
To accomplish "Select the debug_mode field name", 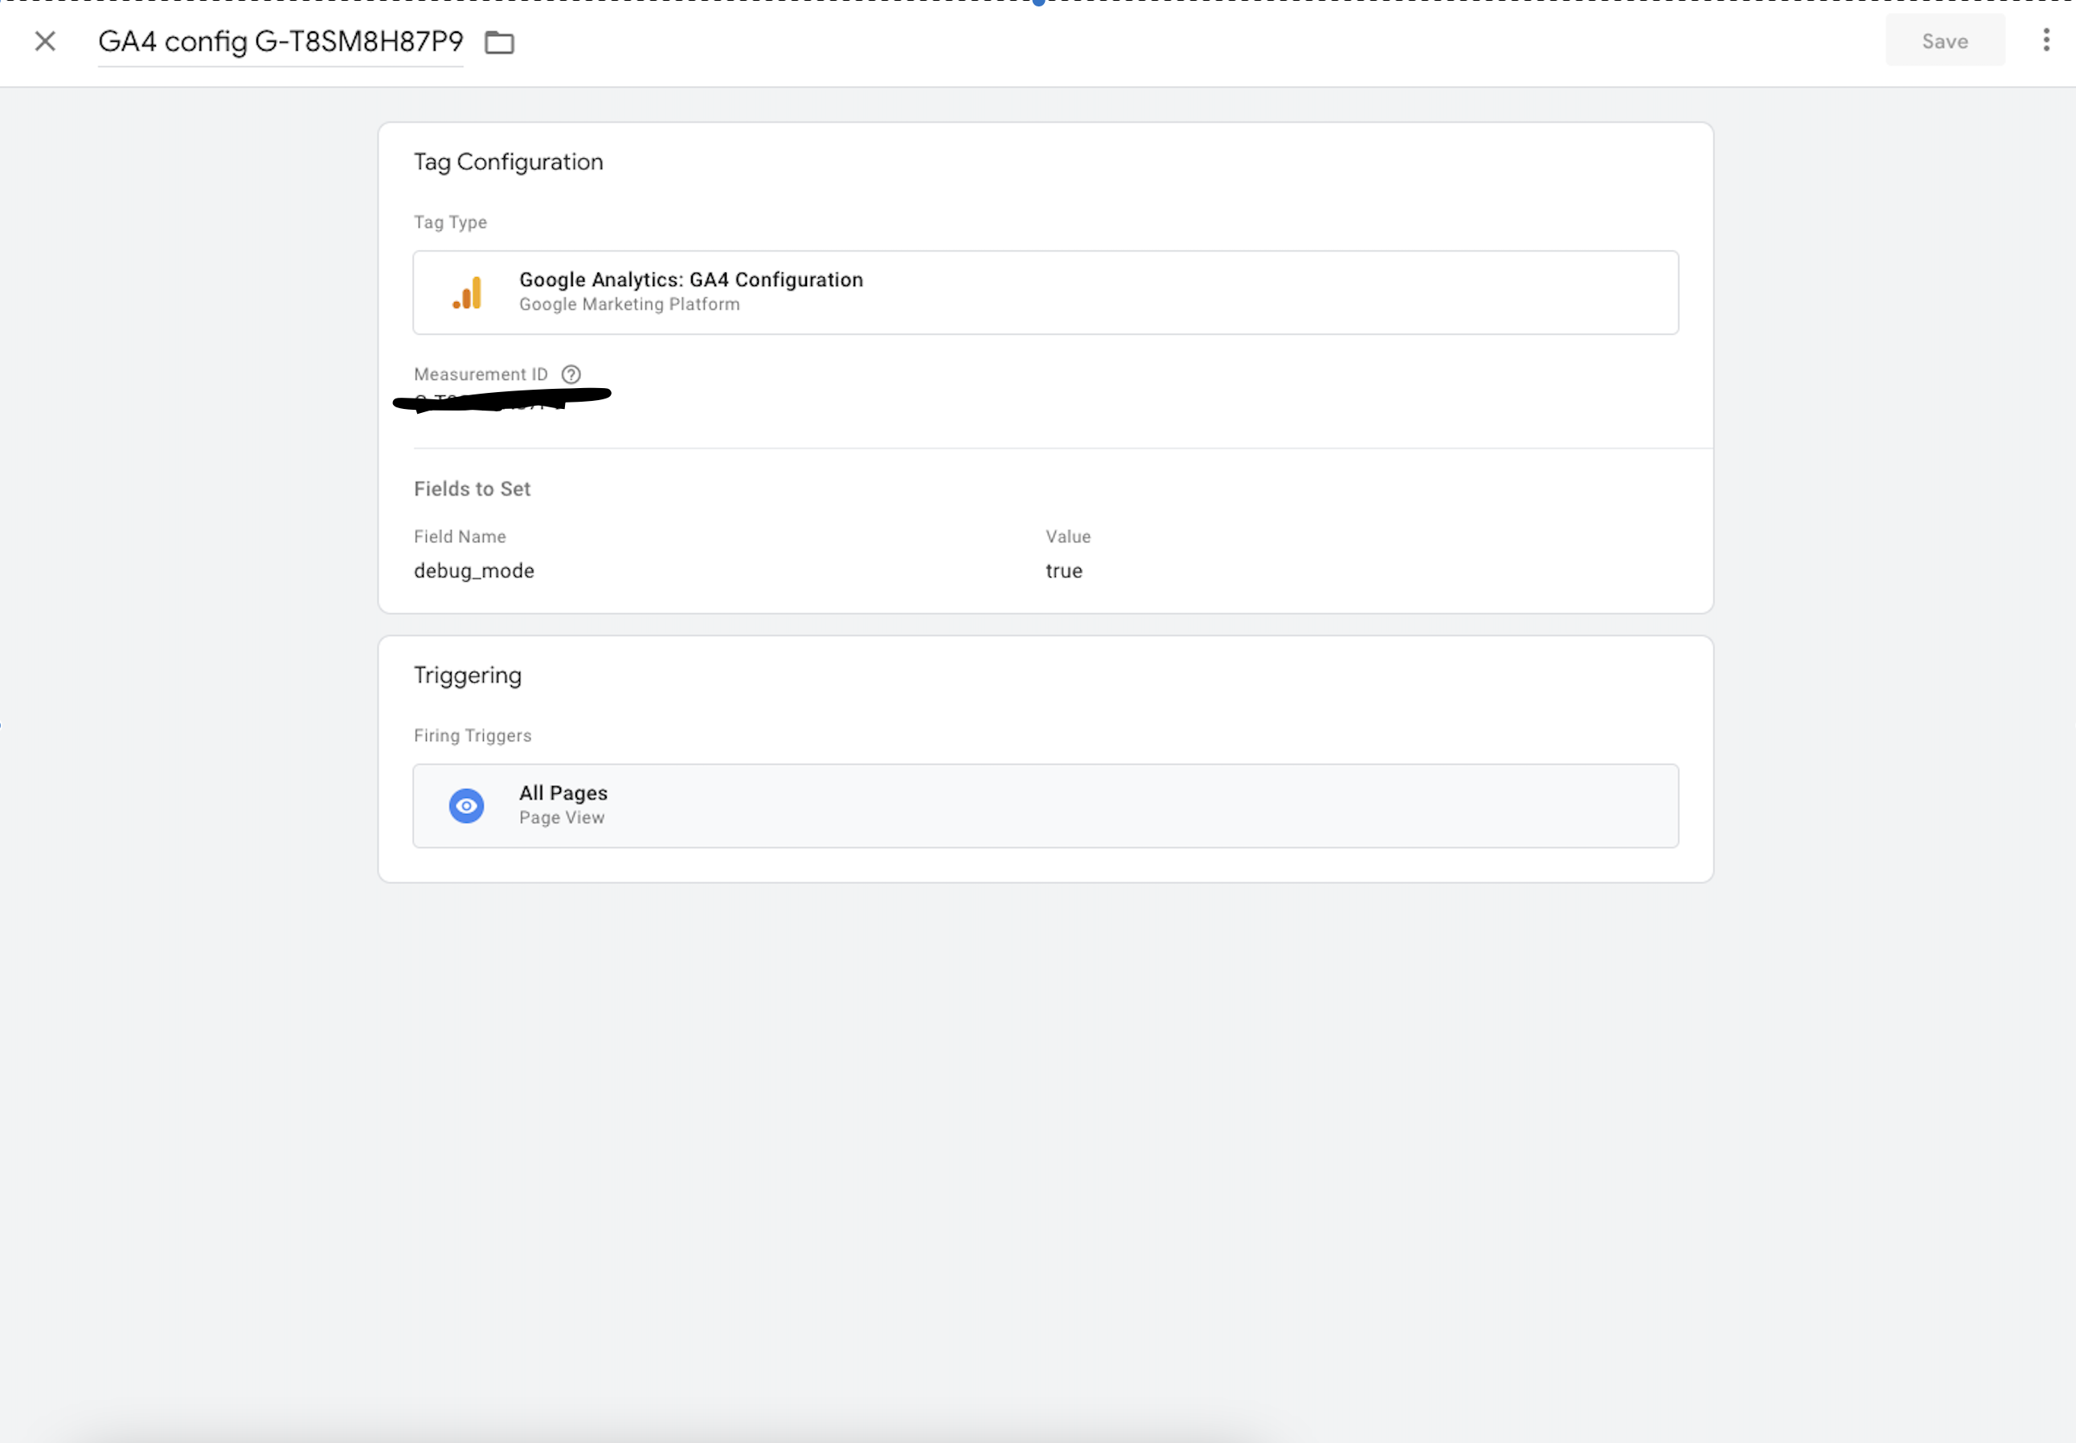I will 474,570.
